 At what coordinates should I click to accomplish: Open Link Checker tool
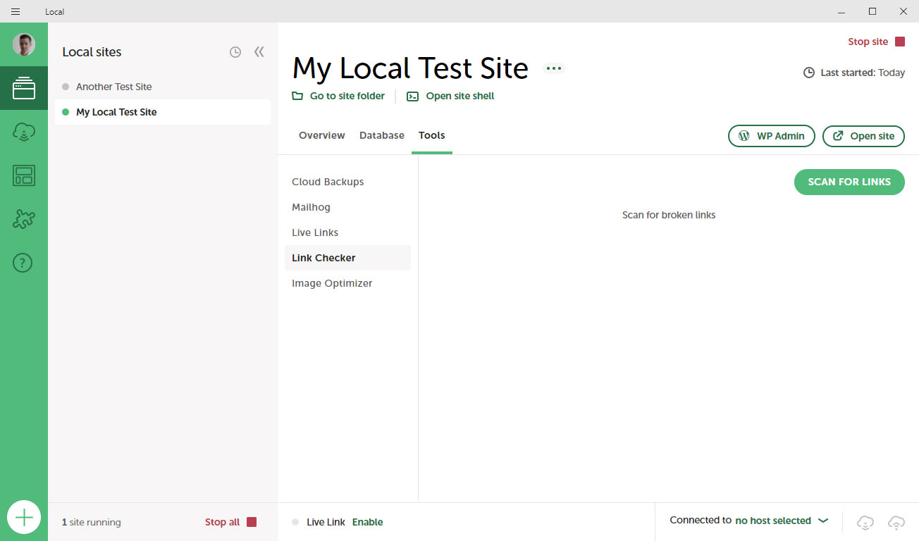[x=347, y=258]
